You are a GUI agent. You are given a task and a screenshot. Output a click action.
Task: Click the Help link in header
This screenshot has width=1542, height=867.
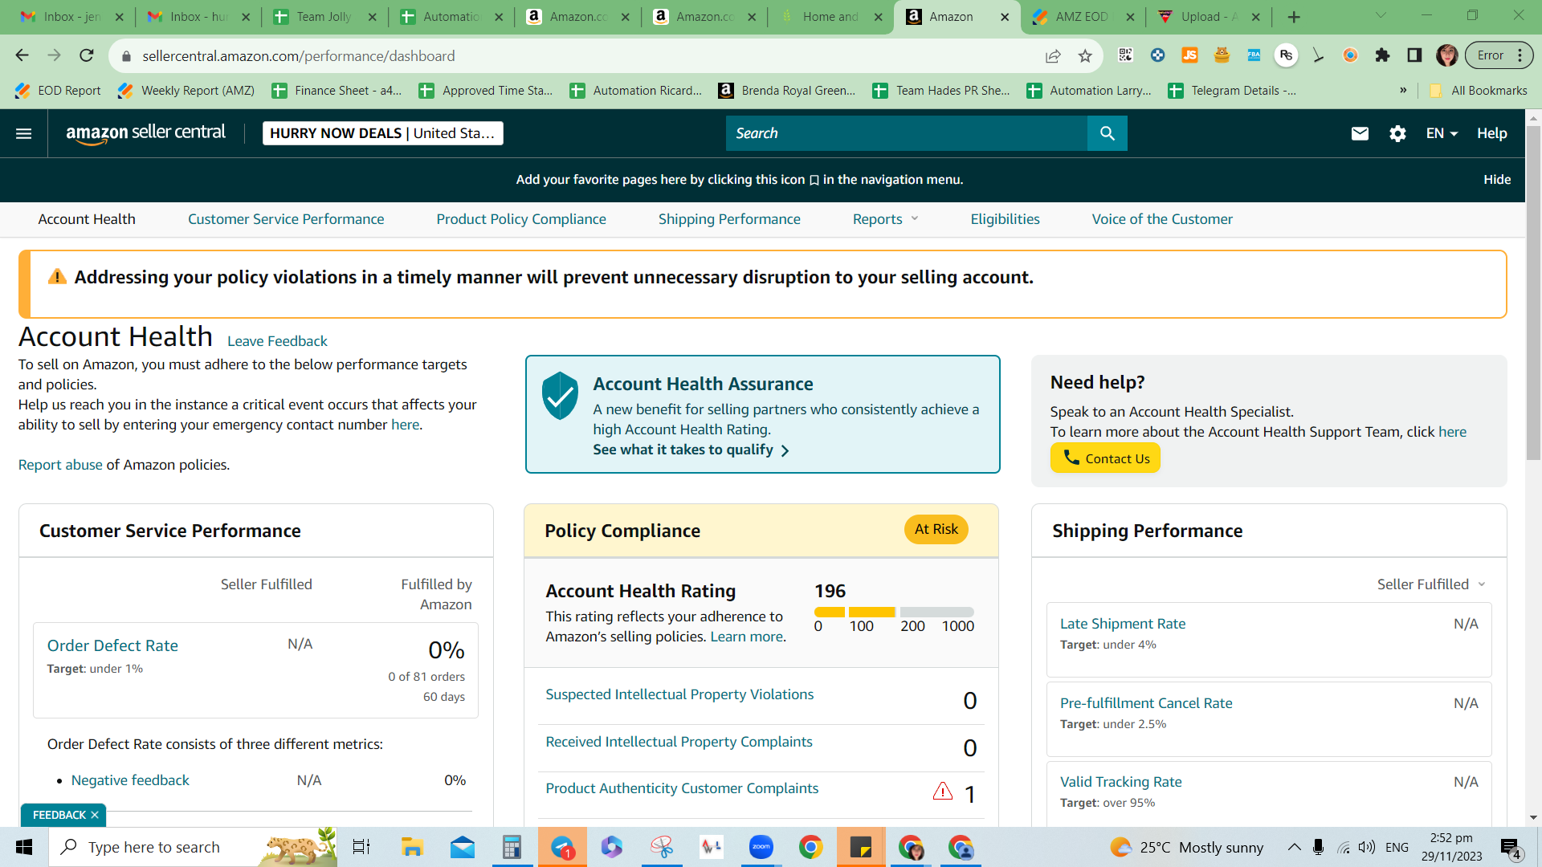(x=1491, y=133)
